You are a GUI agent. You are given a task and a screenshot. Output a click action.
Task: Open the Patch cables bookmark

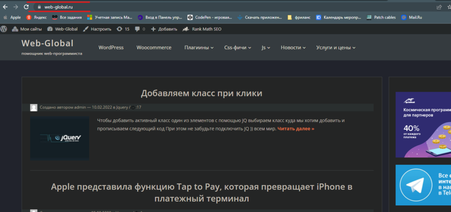[x=381, y=17]
